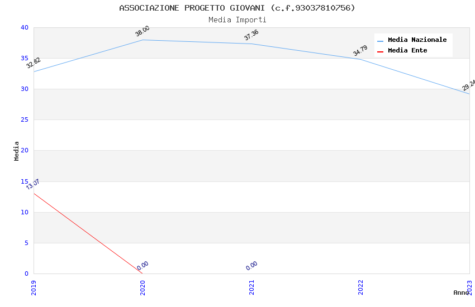
Task: Select the 37.36 value label
Action: click(x=251, y=35)
